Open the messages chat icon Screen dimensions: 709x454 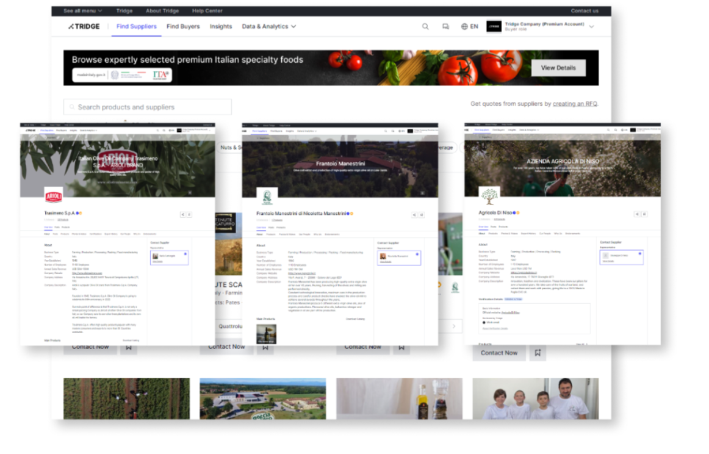[445, 27]
